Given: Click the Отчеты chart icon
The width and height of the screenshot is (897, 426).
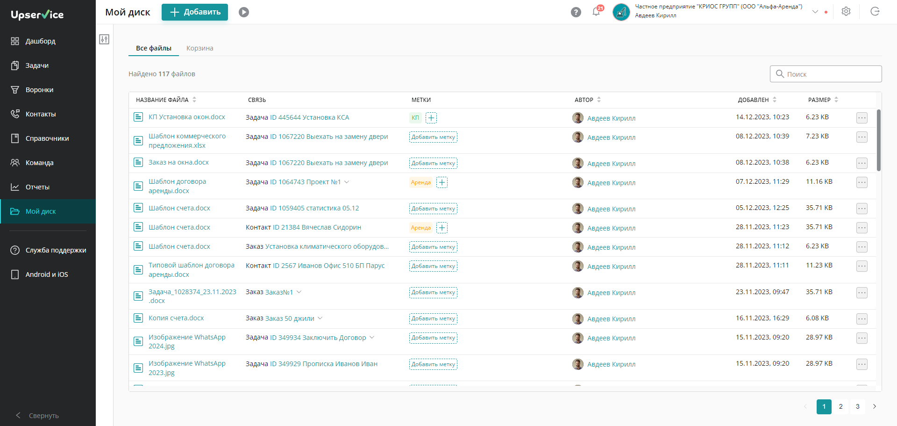Looking at the screenshot, I should click(x=15, y=187).
